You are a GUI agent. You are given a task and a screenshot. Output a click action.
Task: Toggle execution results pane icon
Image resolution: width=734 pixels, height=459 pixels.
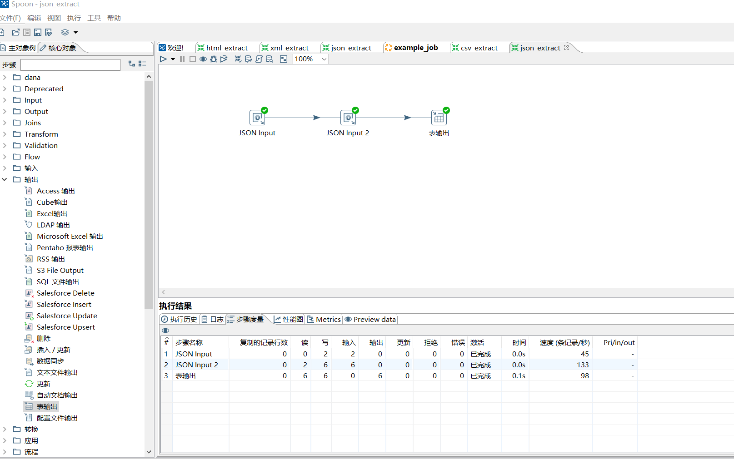pyautogui.click(x=284, y=59)
